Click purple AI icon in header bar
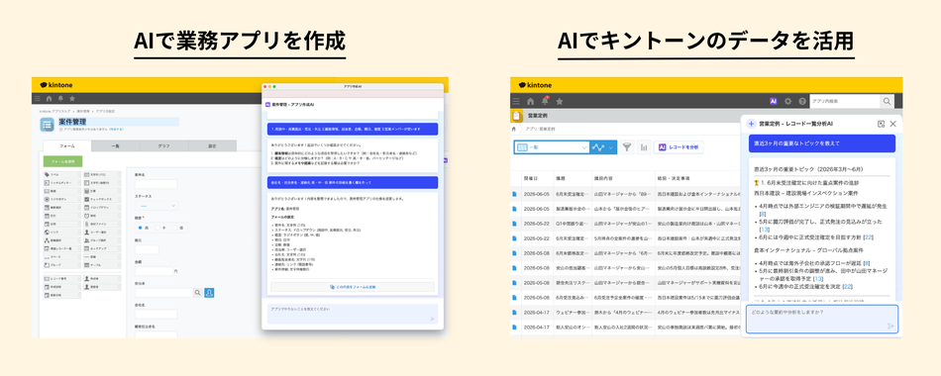 pos(774,101)
